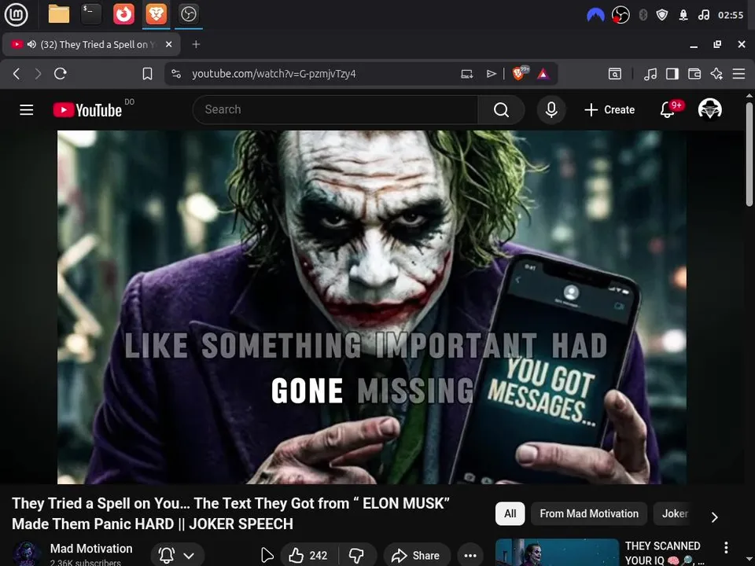Viewport: 755px width, 566px height.
Task: Open the notifications bell in system tray
Action: (683, 15)
